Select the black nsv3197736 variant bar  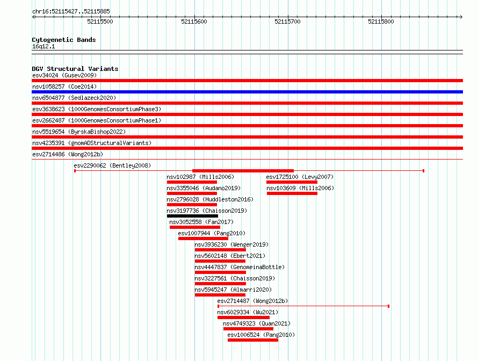[x=192, y=216]
